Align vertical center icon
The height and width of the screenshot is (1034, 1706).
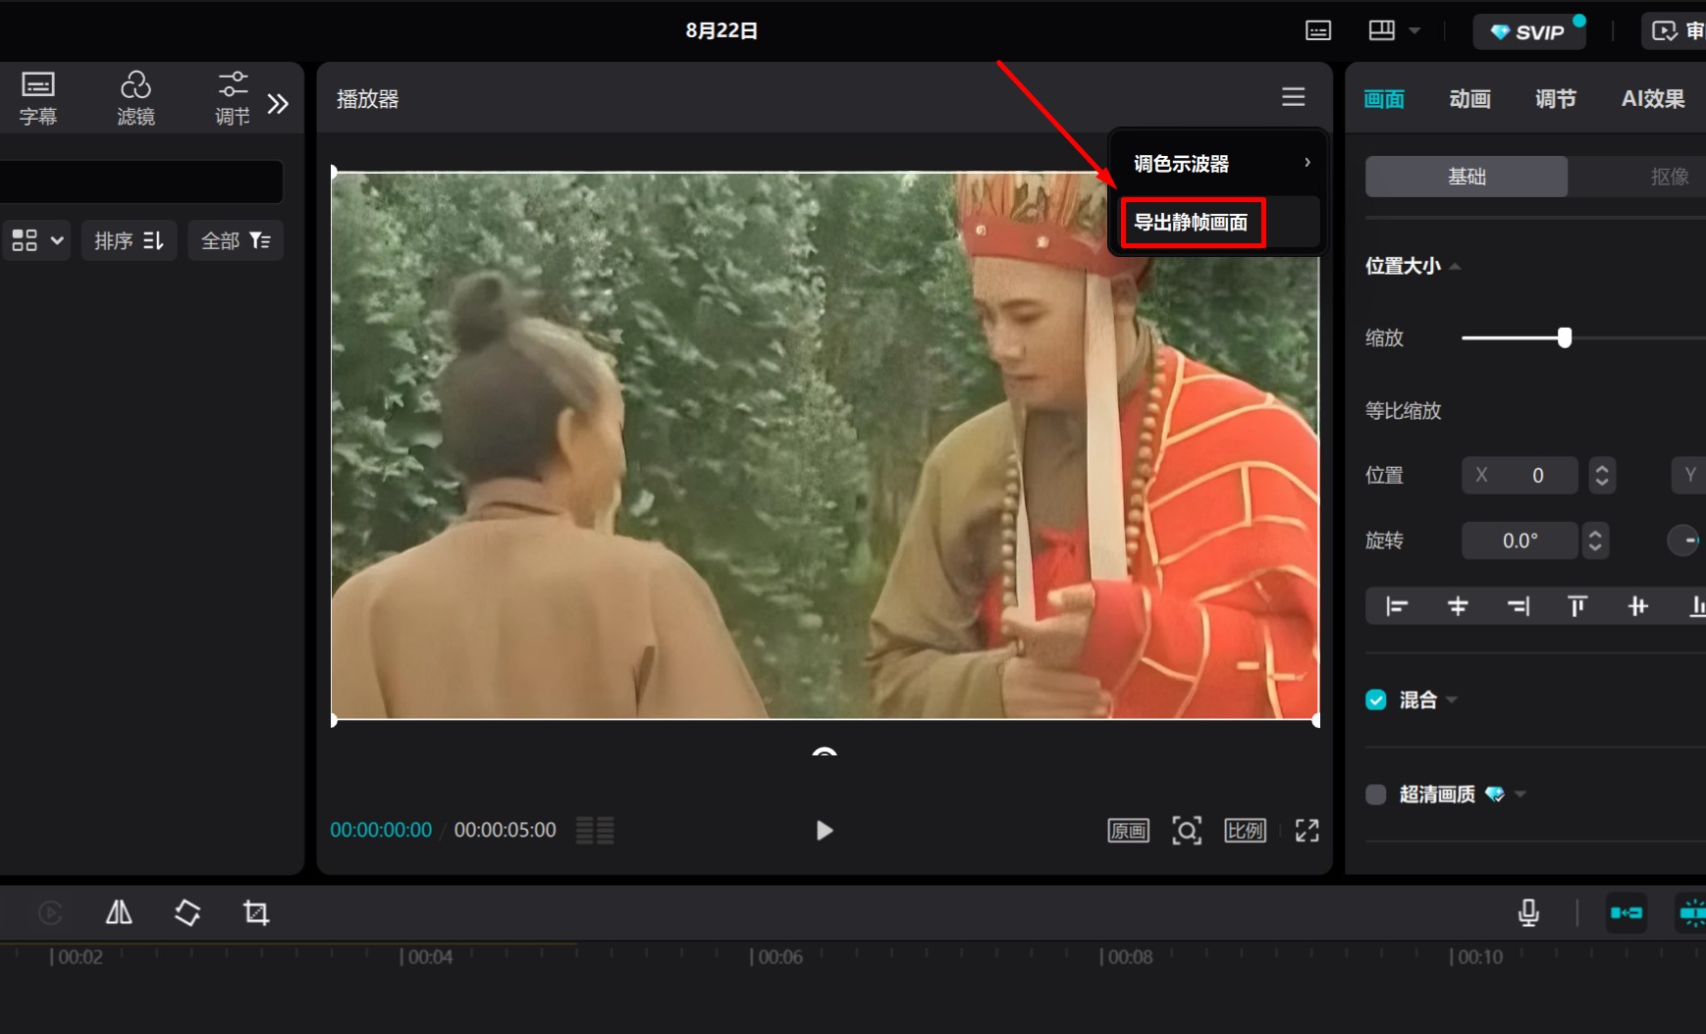[1637, 606]
